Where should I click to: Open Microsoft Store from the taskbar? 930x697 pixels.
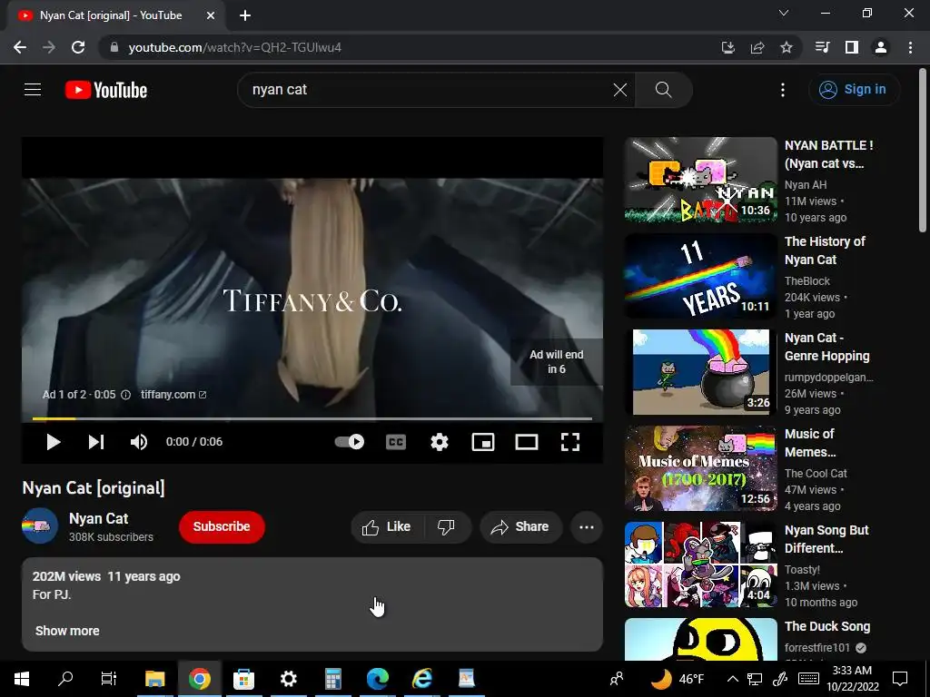click(243, 679)
